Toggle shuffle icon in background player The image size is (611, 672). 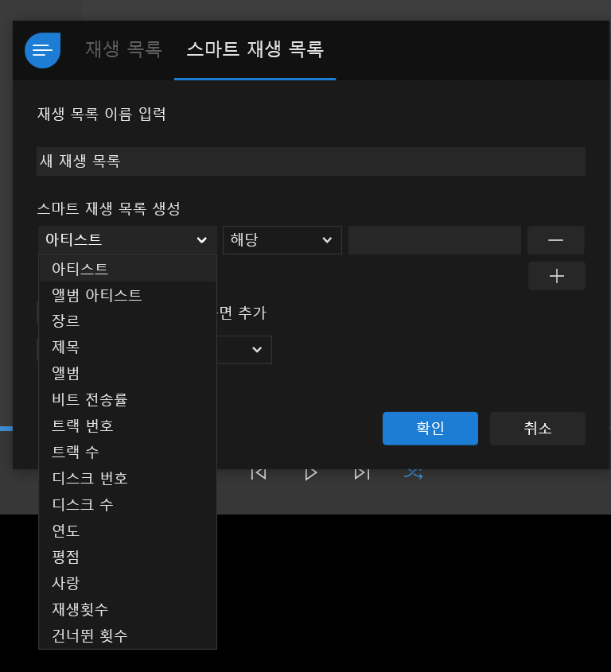click(414, 474)
